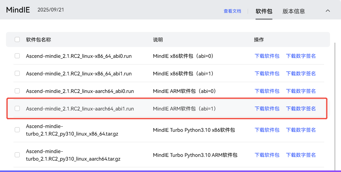The image size is (341, 172).
Task: Check the box for linux-x86_64_abi0.run package
Action: tap(17, 56)
